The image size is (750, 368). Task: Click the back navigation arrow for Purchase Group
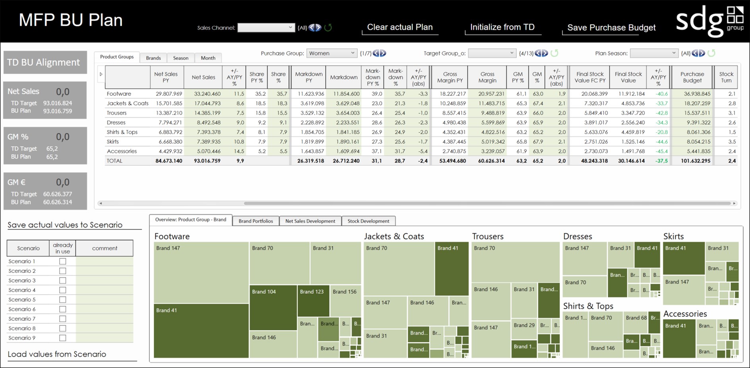[376, 53]
